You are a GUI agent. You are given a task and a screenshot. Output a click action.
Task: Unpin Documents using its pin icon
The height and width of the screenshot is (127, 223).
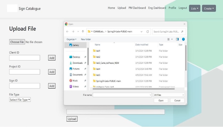coord(85,75)
